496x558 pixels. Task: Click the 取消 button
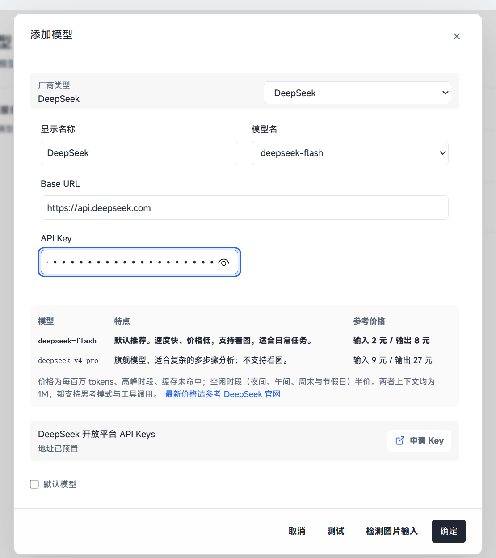click(297, 531)
